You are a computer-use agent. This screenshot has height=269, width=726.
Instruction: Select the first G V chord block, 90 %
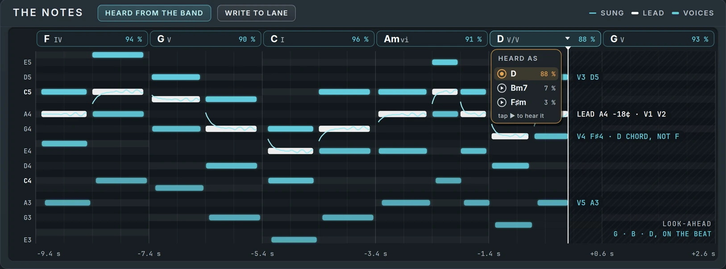[206, 39]
